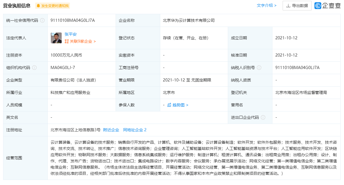Click the 10000万元人民币 registered capital value
Screen dimensions: 344x185
click(x=66, y=55)
